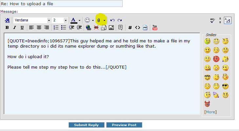Viewport: 239px width, 131px height.
Task: Click the Undo arrow
Action: click(x=112, y=20)
